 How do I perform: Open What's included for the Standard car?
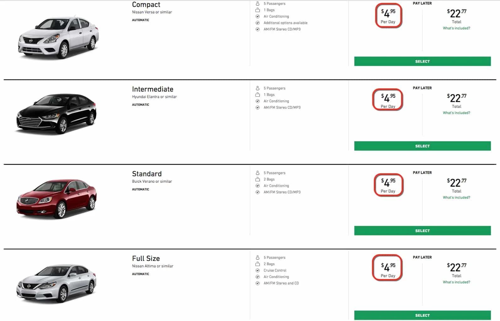coord(456,197)
